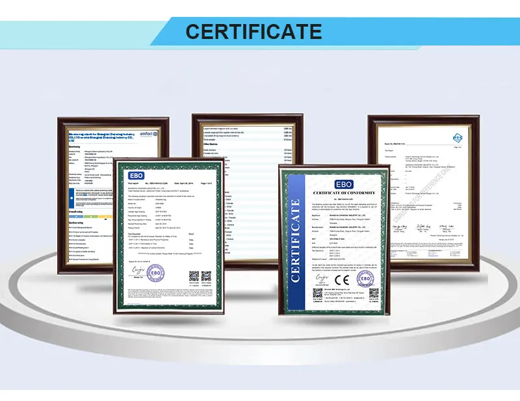The width and height of the screenshot is (520, 401).
Task: Click the PTS logo on the right certificate
Action: (458, 138)
